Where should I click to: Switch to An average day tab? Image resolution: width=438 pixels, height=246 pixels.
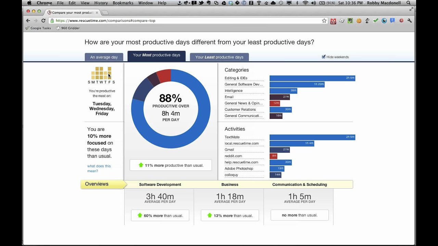pos(104,57)
